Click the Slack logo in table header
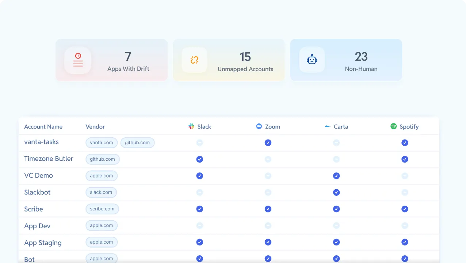The image size is (466, 263). tap(191, 126)
